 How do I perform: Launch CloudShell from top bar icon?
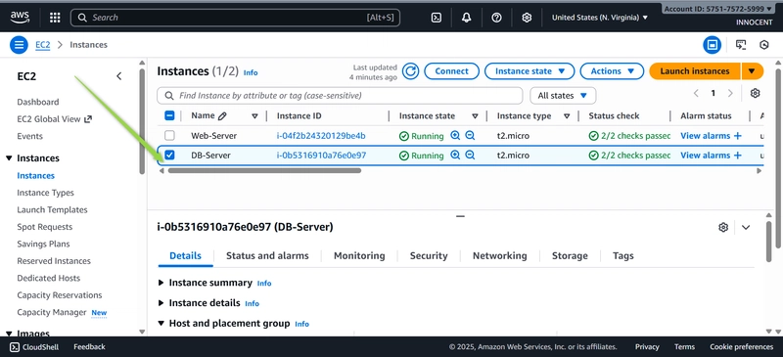point(436,18)
